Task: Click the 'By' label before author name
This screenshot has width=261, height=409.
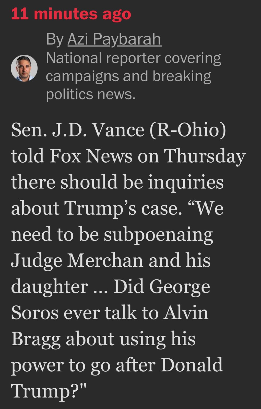Action: coord(55,40)
